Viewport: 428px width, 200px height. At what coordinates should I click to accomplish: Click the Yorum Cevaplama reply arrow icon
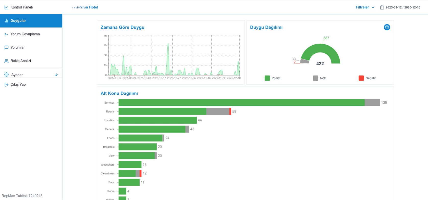[6, 34]
